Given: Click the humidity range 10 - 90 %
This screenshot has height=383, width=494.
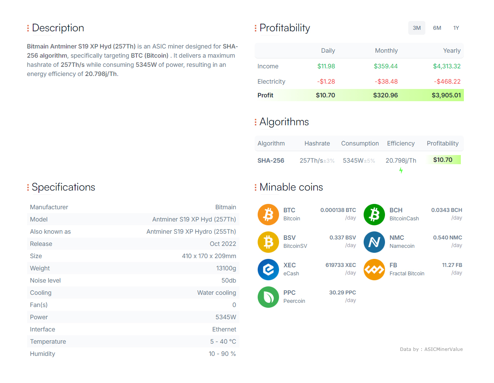Looking at the screenshot, I should pyautogui.click(x=222, y=354).
